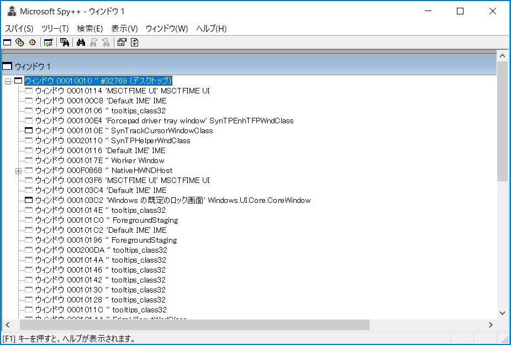The image size is (511, 345).
Task: Select row 0001014E tooltips_class32
Action: coord(101,210)
